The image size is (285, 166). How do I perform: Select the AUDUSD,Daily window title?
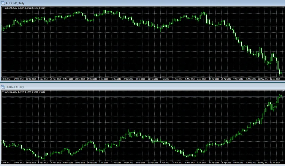point(15,3)
